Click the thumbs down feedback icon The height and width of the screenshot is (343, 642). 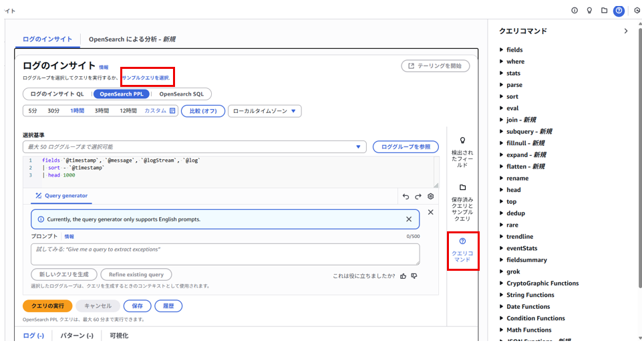pos(414,276)
